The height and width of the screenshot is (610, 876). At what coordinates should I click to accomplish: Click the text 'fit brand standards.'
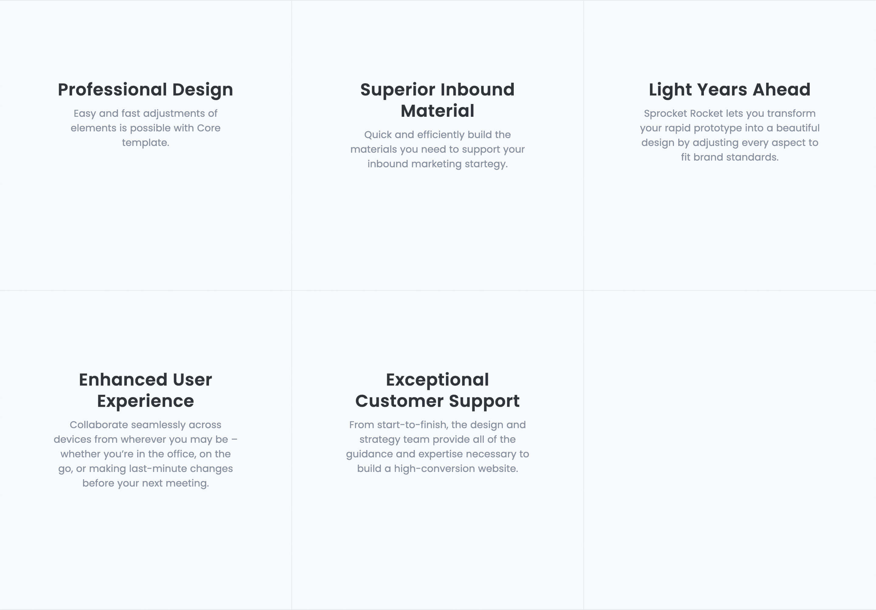pyautogui.click(x=729, y=157)
